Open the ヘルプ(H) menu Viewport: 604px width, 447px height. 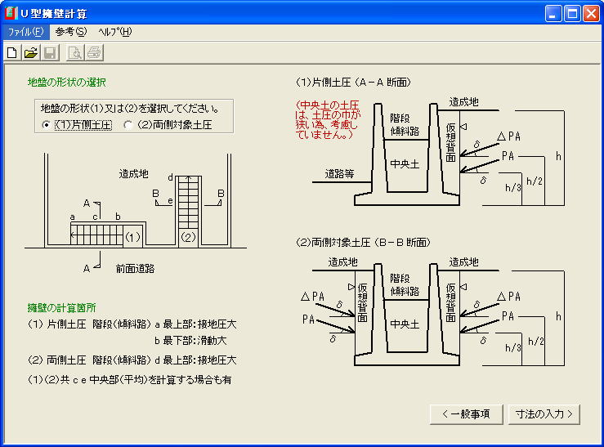coord(114,32)
